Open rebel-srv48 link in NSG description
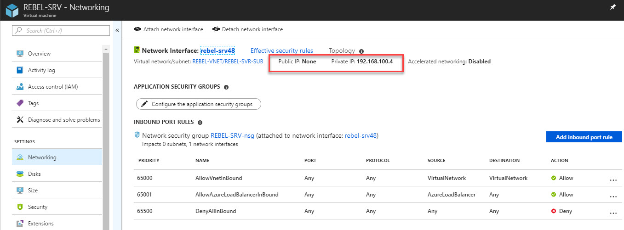 [x=361, y=136]
